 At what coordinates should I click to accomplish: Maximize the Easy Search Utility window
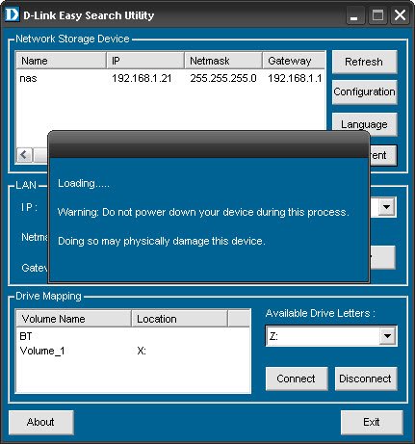pos(377,15)
